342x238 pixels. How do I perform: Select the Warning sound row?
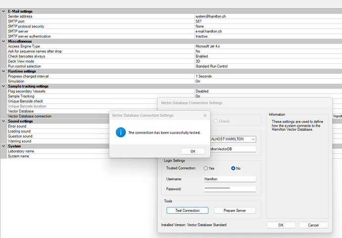click(58, 142)
